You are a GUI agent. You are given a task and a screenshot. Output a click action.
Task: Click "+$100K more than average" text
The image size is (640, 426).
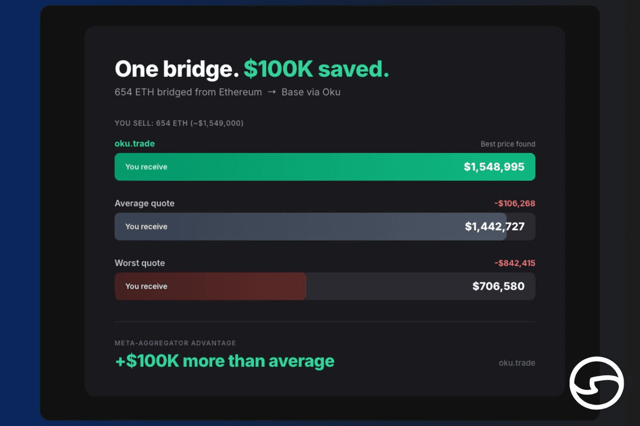[225, 361]
